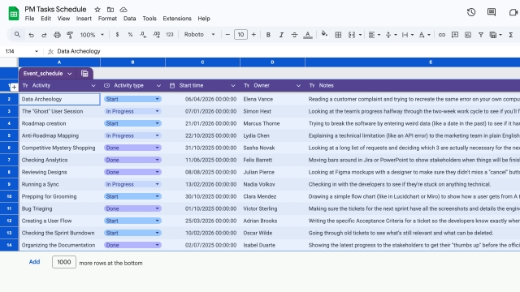520x292 pixels.
Task: Click the font size 10 field
Action: pyautogui.click(x=240, y=34)
